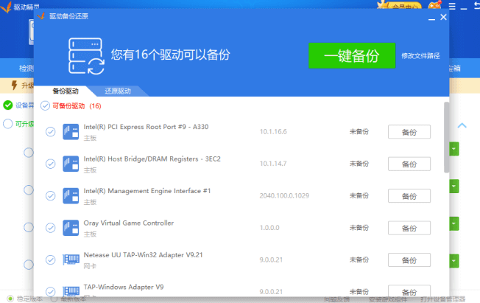Click the Intel PCI Express Root Port motherboard icon

tap(71, 132)
